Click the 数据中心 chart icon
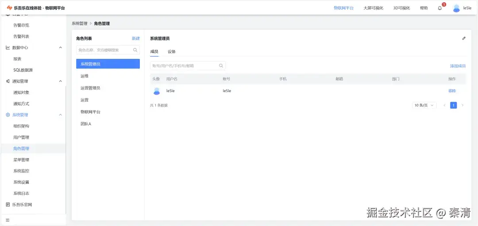The height and width of the screenshot is (226, 478). pyautogui.click(x=8, y=48)
